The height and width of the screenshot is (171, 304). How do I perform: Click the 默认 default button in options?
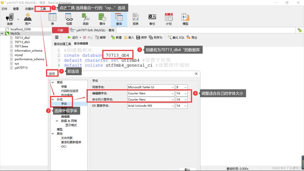[x=187, y=169]
